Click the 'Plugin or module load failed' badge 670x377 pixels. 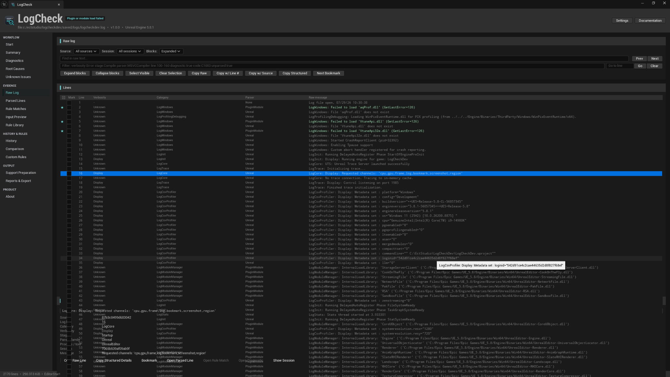click(85, 18)
